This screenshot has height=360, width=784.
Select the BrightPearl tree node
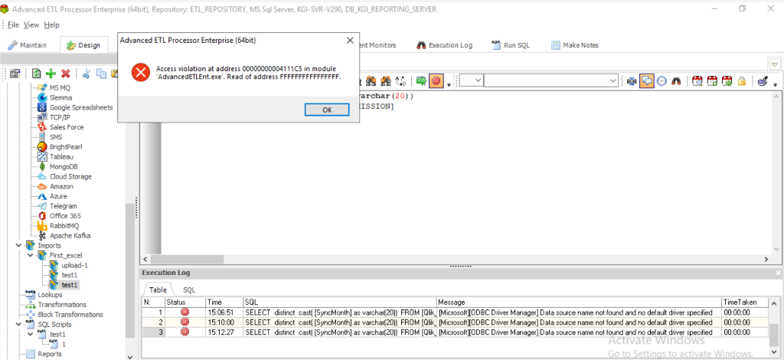(66, 147)
